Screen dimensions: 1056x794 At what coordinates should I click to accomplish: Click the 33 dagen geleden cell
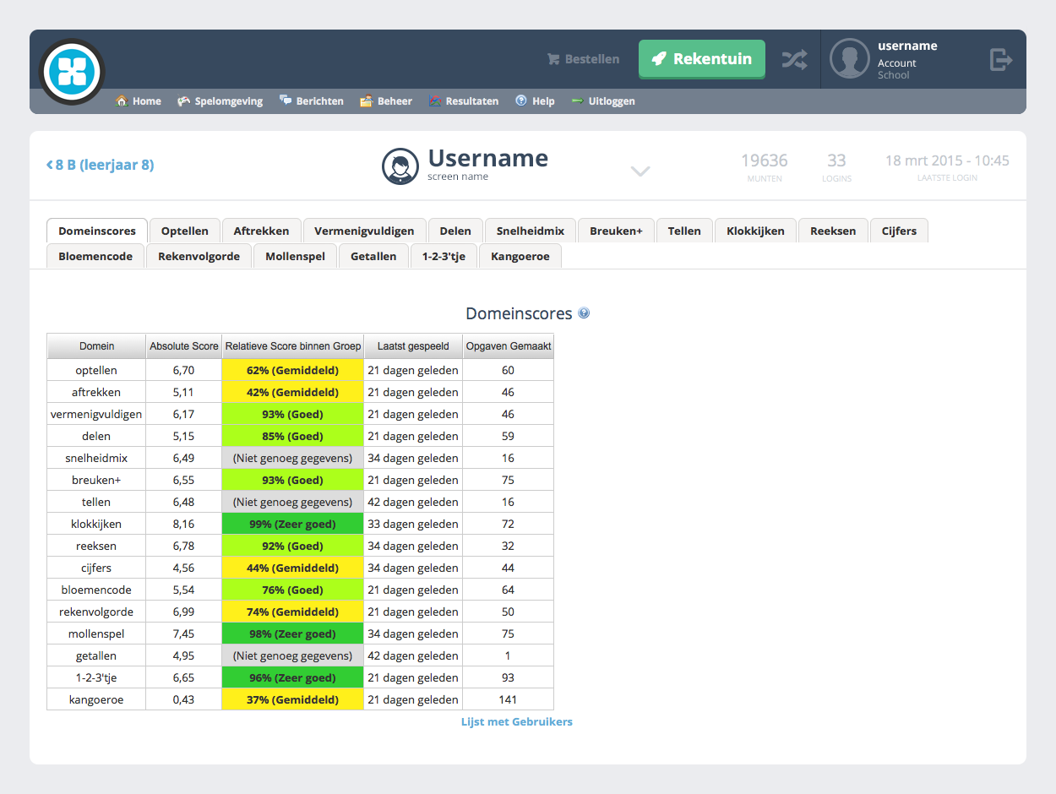414,524
